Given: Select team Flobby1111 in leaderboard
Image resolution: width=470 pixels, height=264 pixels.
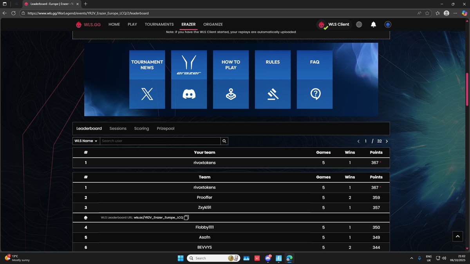Looking at the screenshot, I should pyautogui.click(x=204, y=227).
